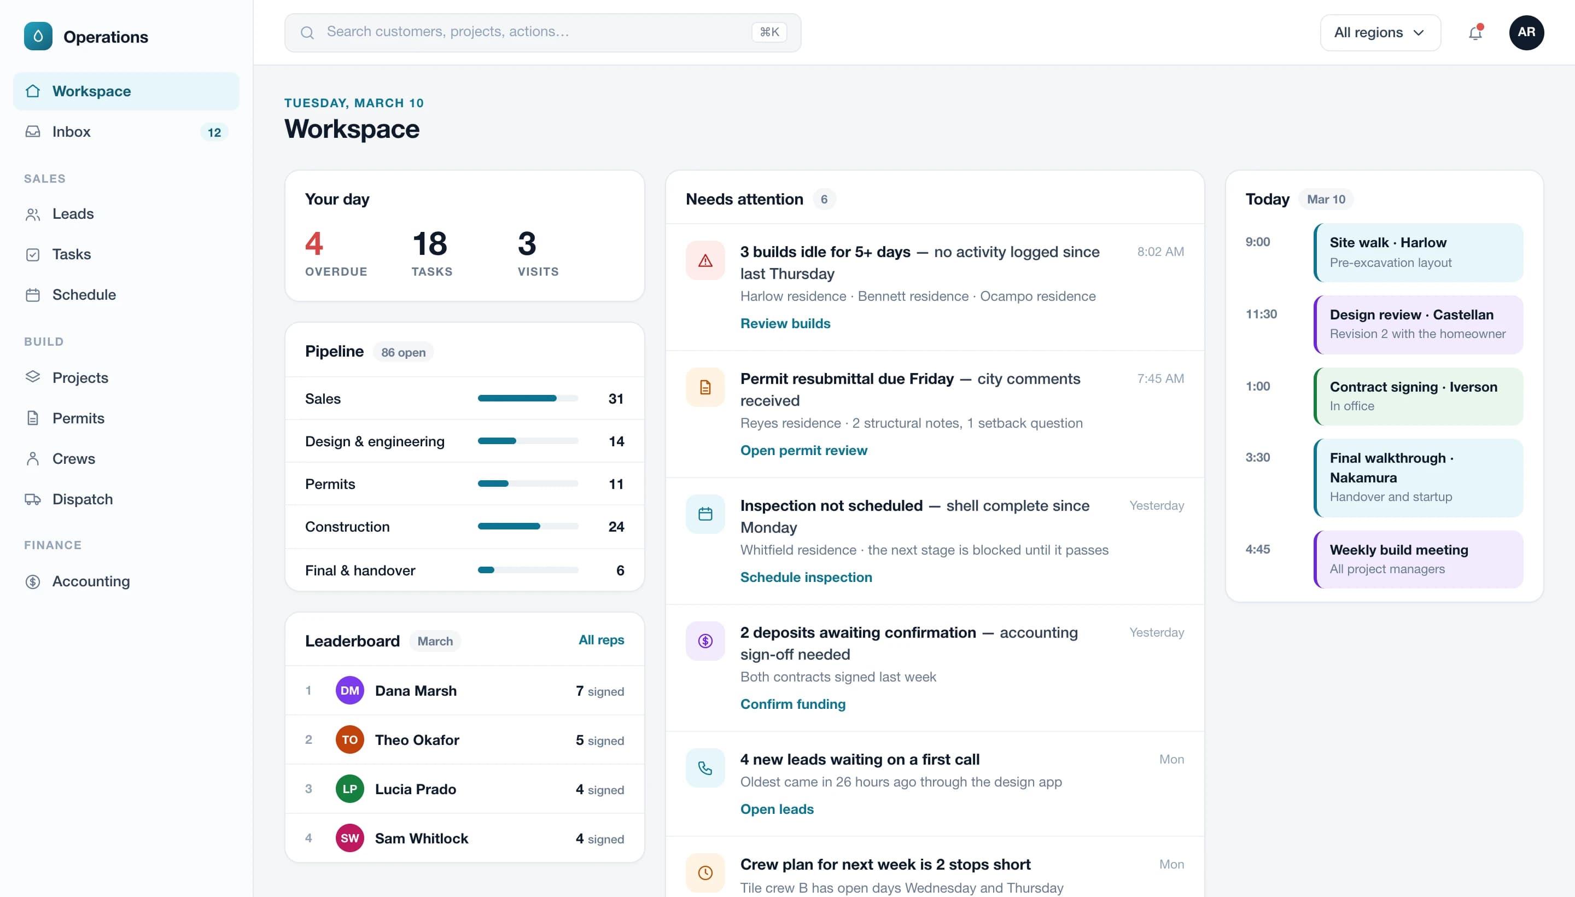Click the 18 Tasks stat
This screenshot has height=897, width=1575.
(432, 253)
